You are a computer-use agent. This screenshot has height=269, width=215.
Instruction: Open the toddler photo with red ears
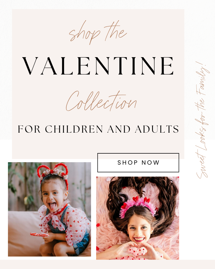[49, 209]
